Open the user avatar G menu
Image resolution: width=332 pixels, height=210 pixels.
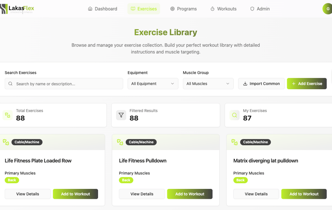pos(327,9)
